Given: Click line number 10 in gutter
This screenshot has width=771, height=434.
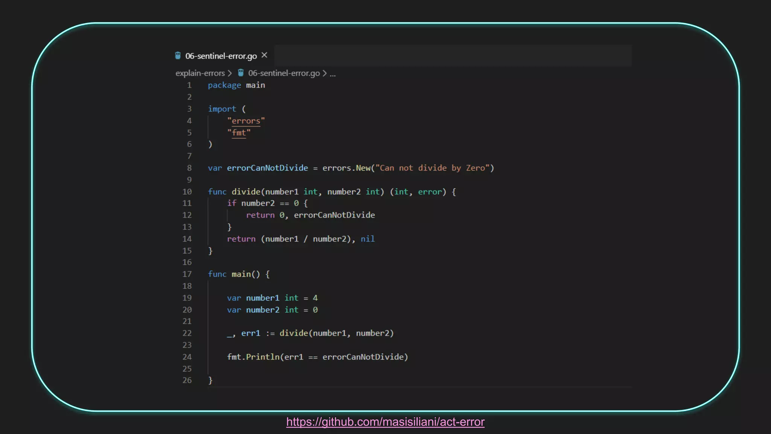Looking at the screenshot, I should 187,192.
